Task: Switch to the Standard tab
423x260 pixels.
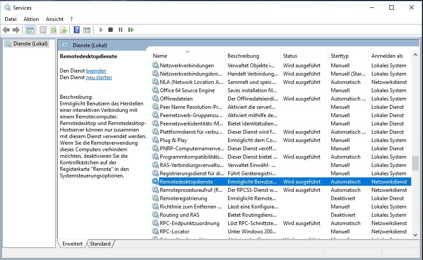Action: pos(100,244)
